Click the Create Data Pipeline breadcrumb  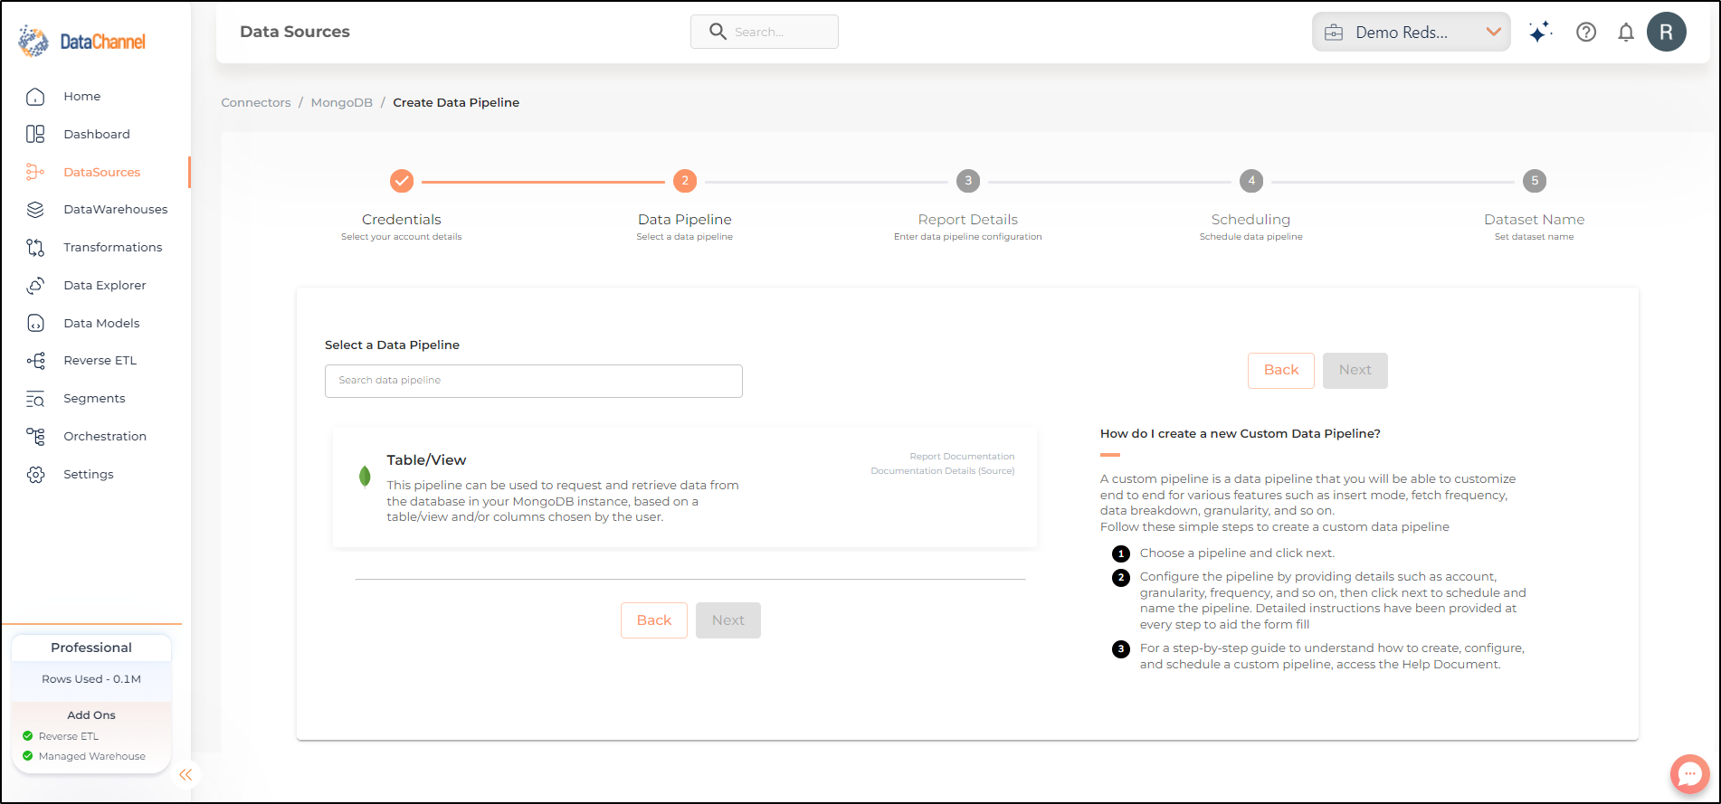click(x=456, y=103)
